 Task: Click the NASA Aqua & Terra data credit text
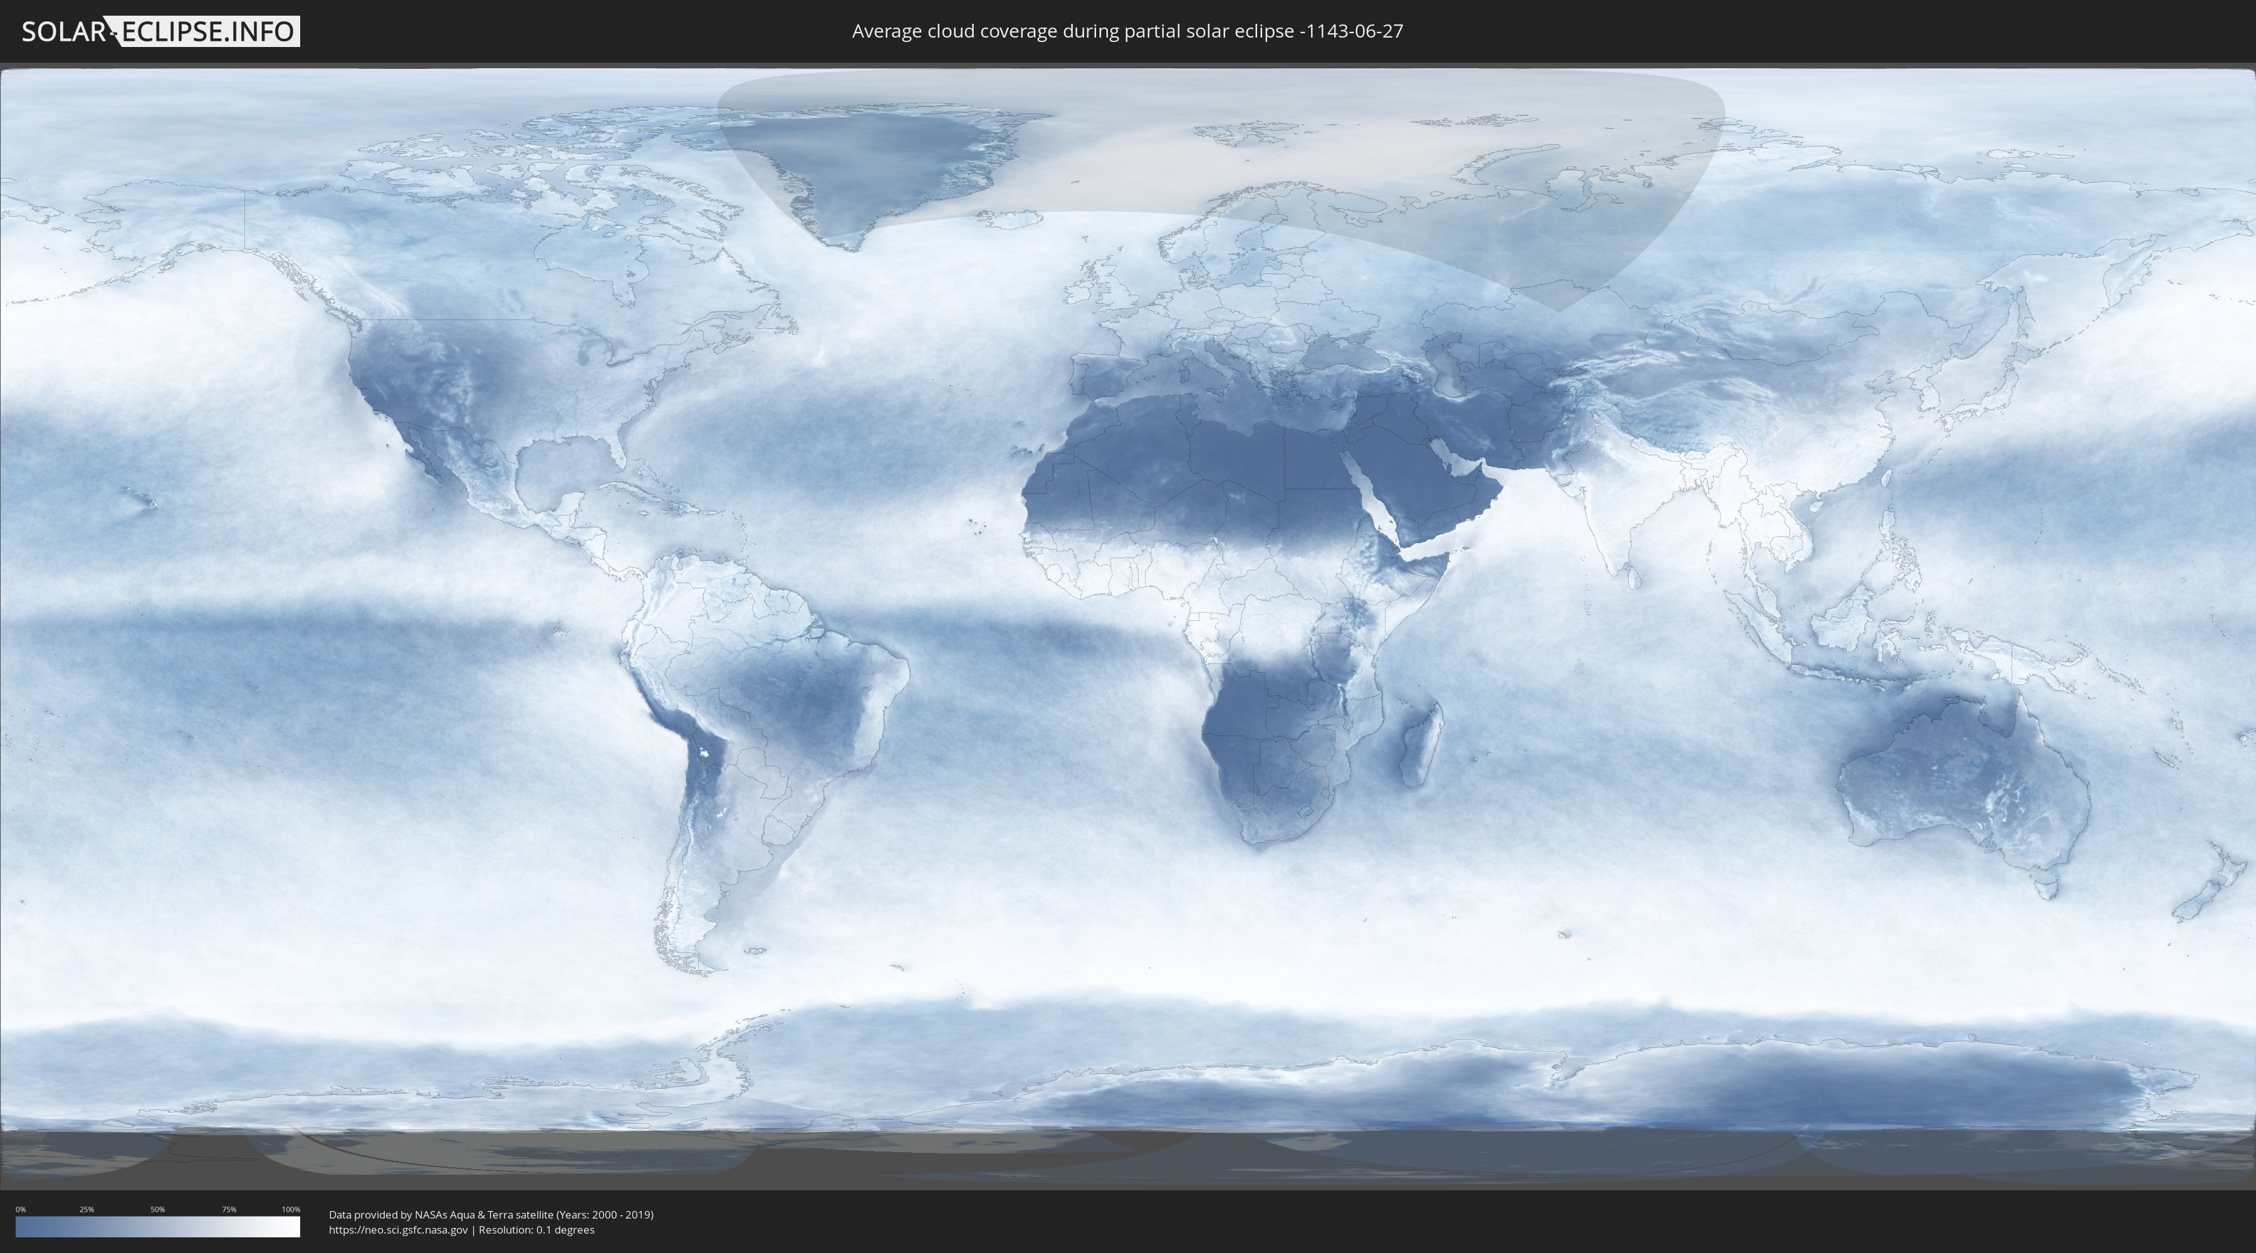[x=491, y=1215]
